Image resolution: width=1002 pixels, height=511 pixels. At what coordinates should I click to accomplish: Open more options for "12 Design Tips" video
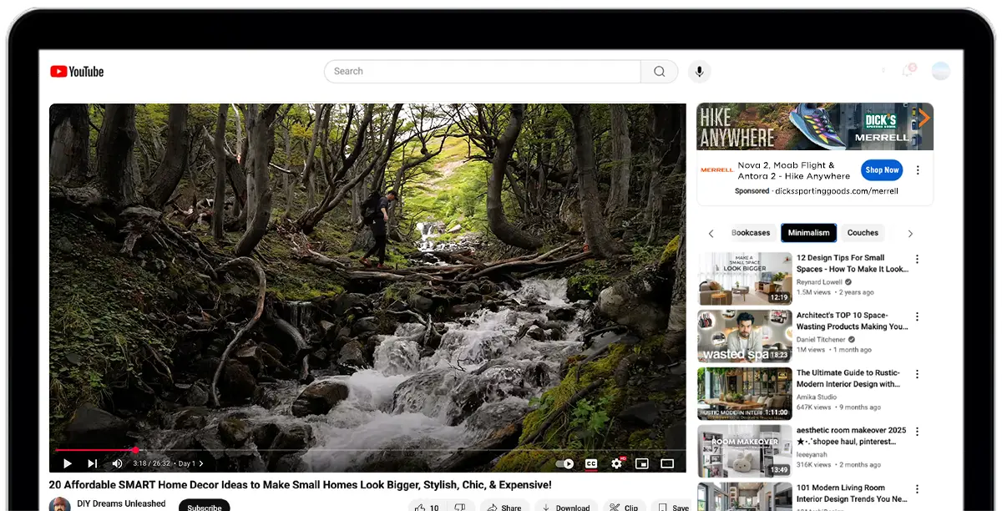(917, 259)
